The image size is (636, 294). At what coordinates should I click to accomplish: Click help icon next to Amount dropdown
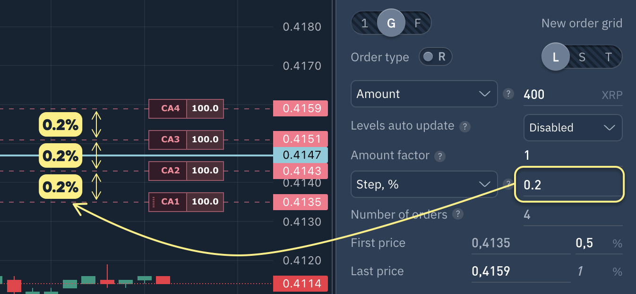[508, 94]
